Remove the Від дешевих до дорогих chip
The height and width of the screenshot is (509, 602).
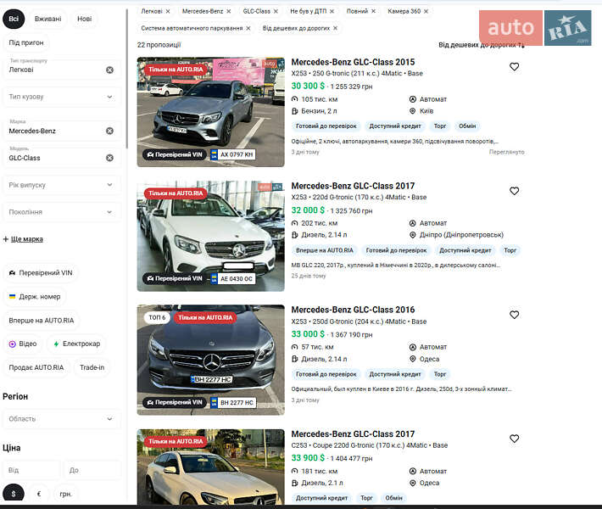pyautogui.click(x=335, y=29)
